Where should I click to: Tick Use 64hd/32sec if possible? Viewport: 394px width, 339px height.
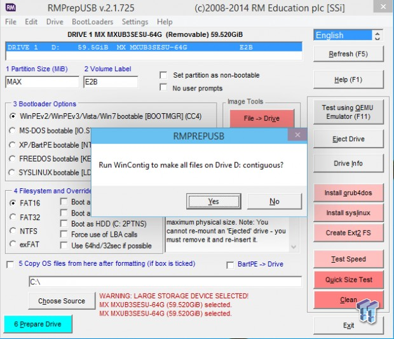coord(64,246)
